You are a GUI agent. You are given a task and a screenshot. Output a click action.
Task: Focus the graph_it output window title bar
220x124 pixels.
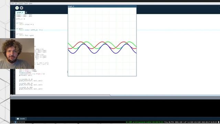coord(102,6)
